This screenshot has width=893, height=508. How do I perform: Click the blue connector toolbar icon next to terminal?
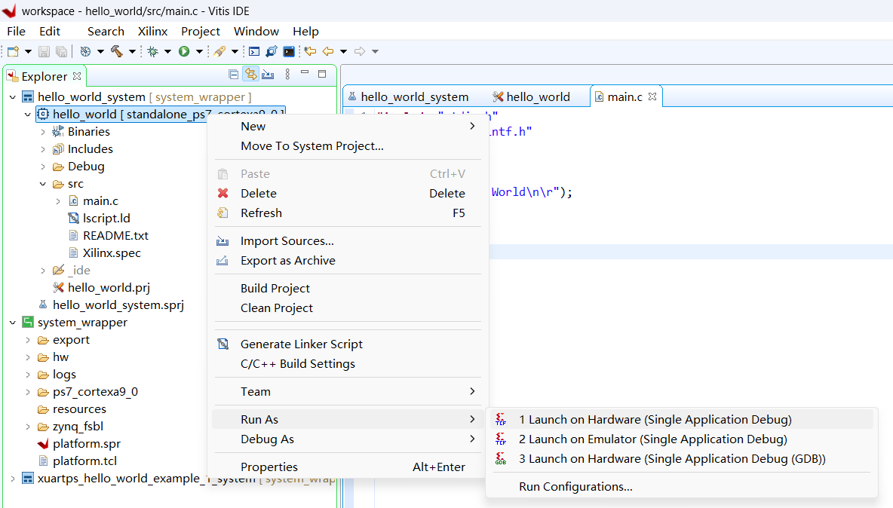[272, 52]
